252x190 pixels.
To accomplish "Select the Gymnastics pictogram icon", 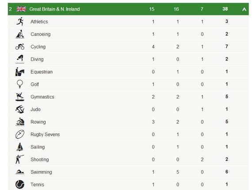I will [20, 97].
